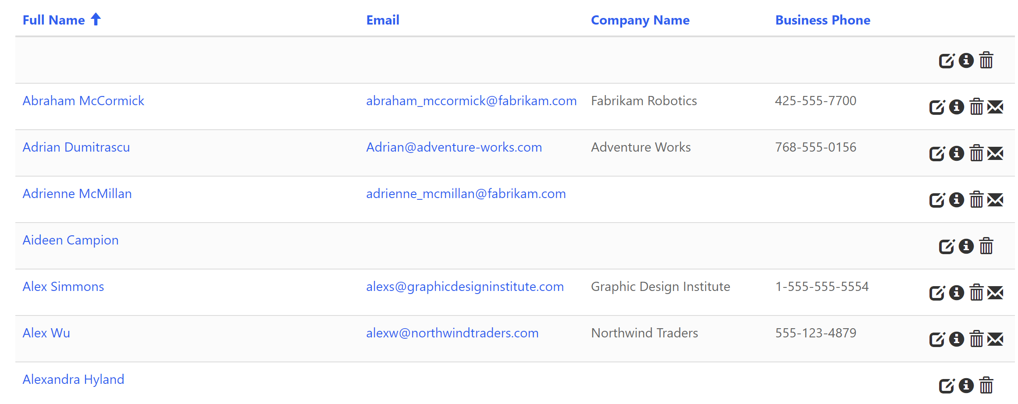Click trash icon for Aideen Campion

(x=986, y=246)
